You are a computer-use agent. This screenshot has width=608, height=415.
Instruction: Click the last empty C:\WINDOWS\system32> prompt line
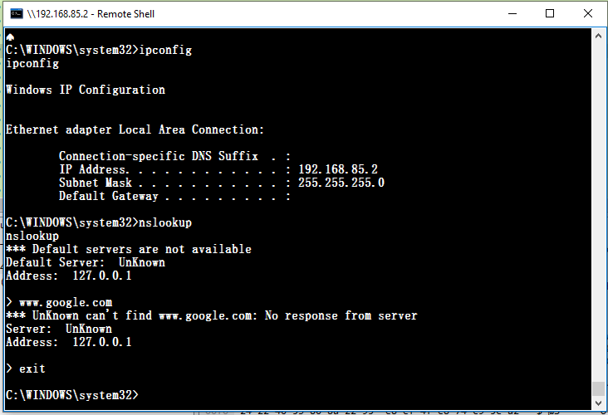pyautogui.click(x=71, y=394)
